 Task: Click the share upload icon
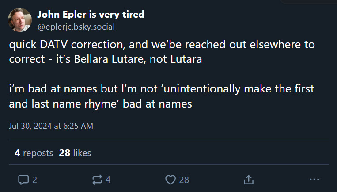249,180
